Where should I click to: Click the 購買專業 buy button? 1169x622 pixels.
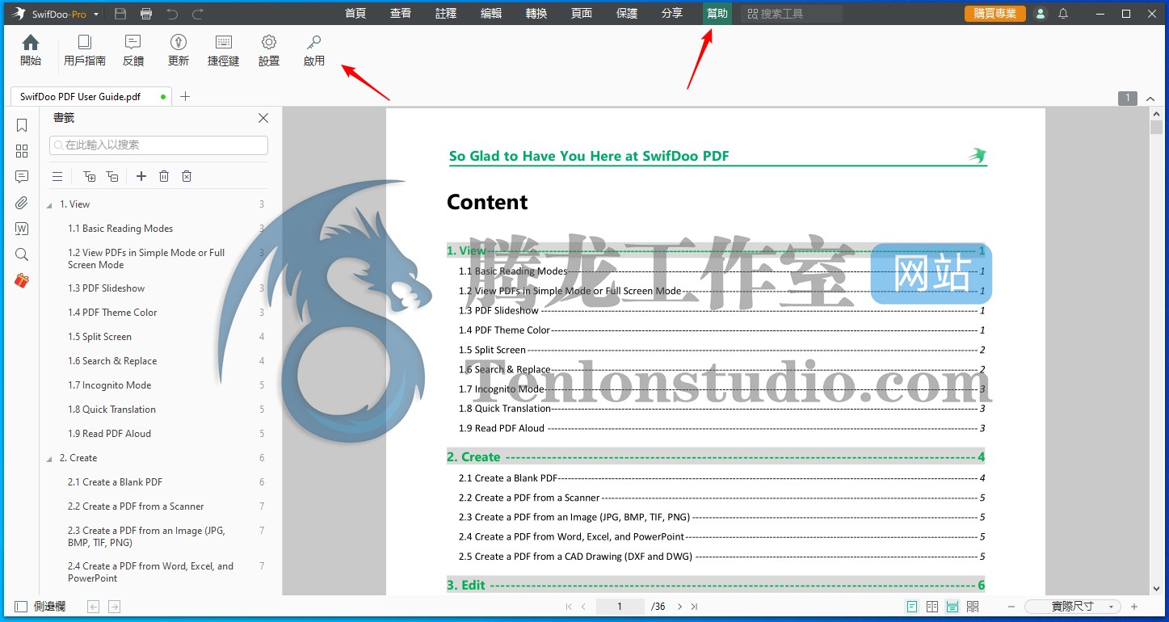995,14
